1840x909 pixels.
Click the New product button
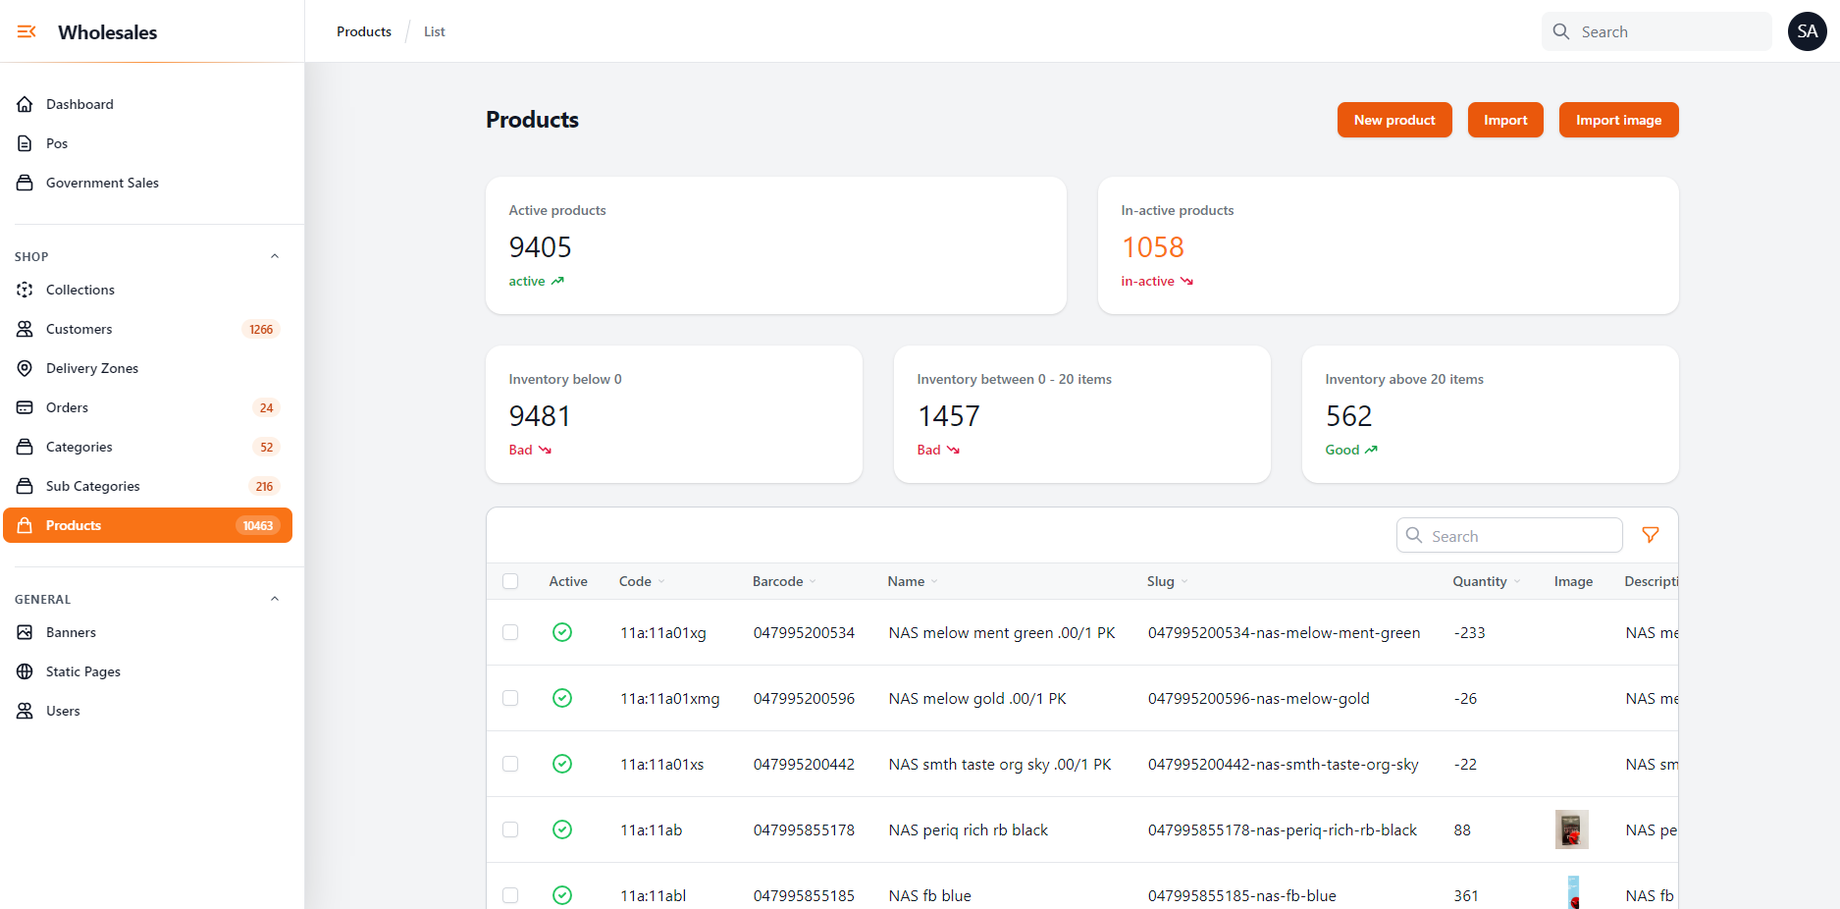(x=1393, y=120)
